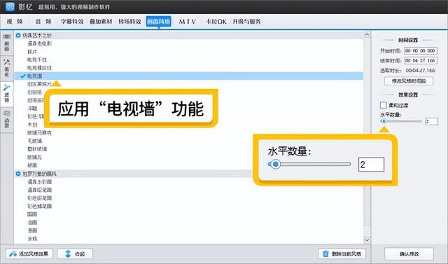Click the scroll up arrow of style list
Image resolution: width=448 pixels, height=264 pixels.
pos(367,35)
